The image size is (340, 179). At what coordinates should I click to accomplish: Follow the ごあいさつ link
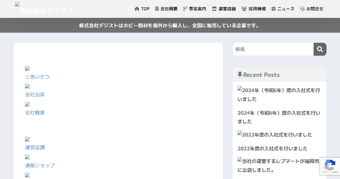(37, 77)
